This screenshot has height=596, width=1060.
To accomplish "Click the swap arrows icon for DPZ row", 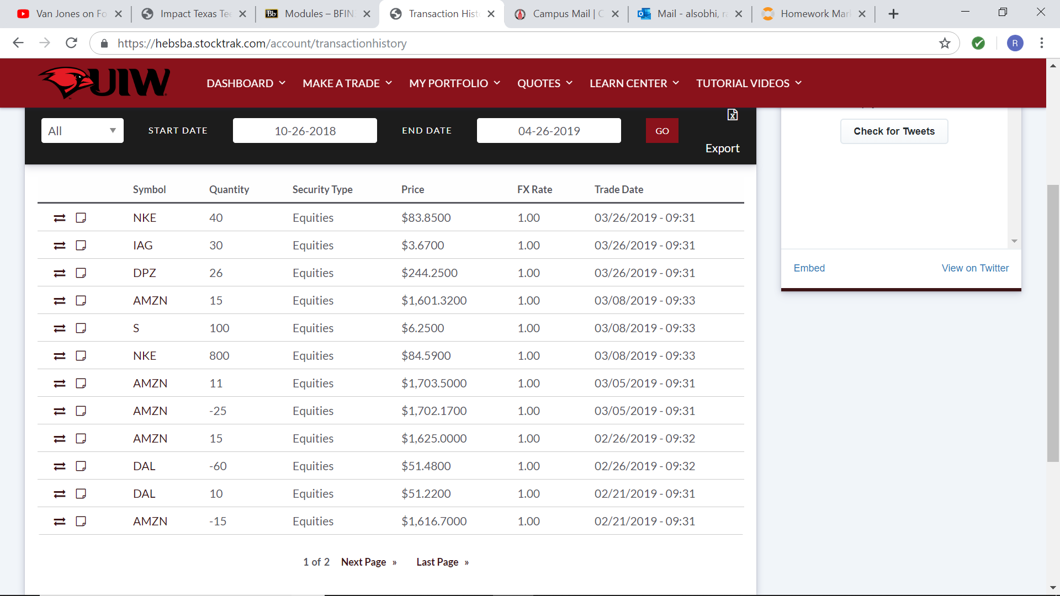I will 60,273.
